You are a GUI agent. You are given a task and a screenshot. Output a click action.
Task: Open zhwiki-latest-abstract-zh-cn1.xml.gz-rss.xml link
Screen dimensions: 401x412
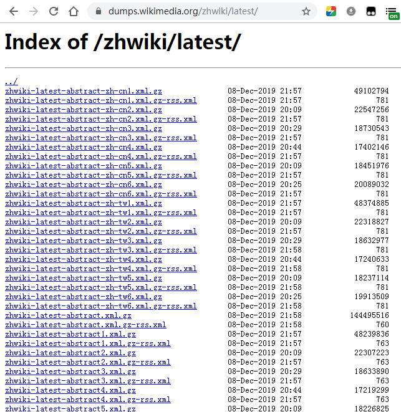point(100,100)
